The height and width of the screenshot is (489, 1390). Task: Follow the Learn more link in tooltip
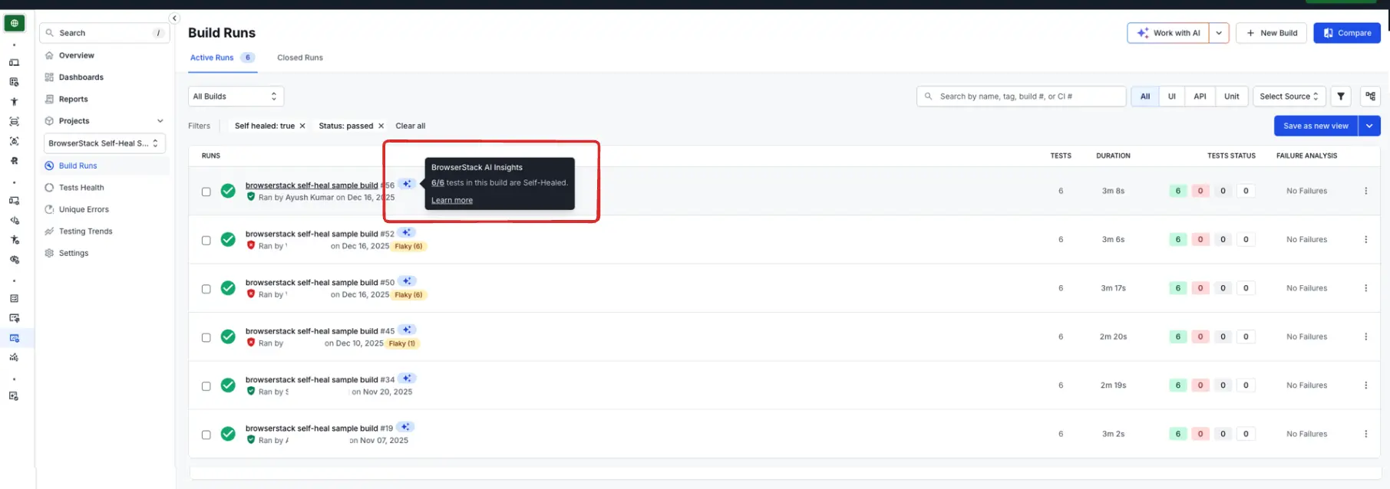click(451, 201)
